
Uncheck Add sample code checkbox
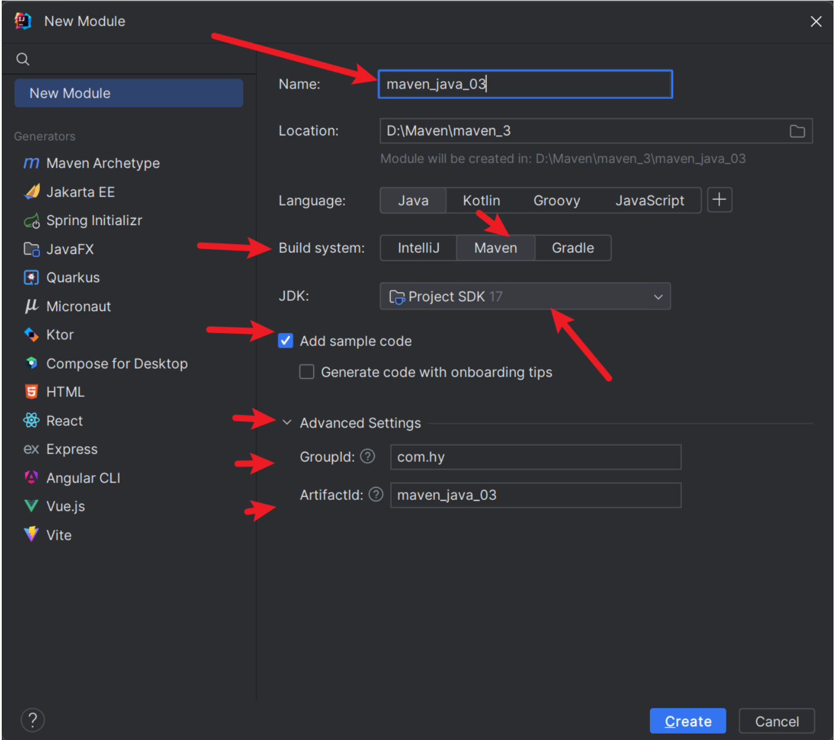coord(285,341)
